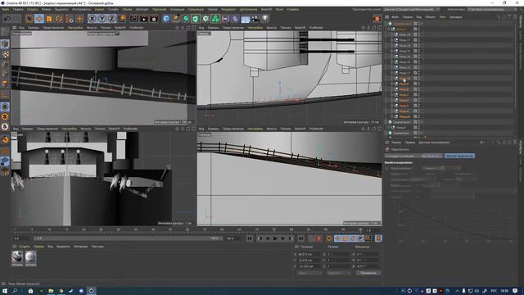
Task: Render the active view
Action: [x=134, y=19]
